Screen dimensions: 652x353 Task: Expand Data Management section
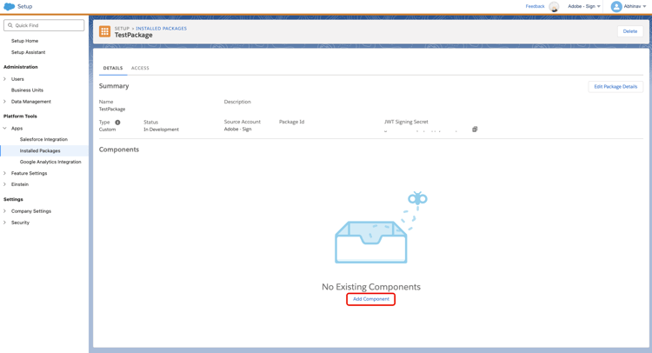(x=4, y=102)
